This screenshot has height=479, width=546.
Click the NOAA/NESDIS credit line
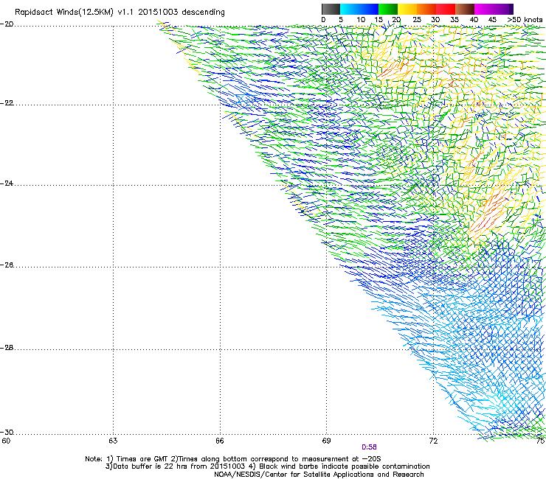click(319, 475)
